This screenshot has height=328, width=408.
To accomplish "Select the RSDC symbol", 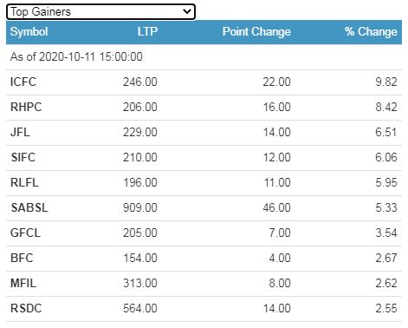I will pyautogui.click(x=26, y=308).
